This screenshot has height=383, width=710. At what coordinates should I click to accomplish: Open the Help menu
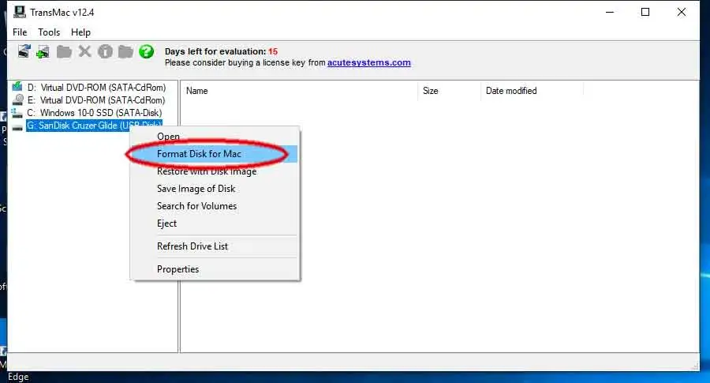coord(80,32)
